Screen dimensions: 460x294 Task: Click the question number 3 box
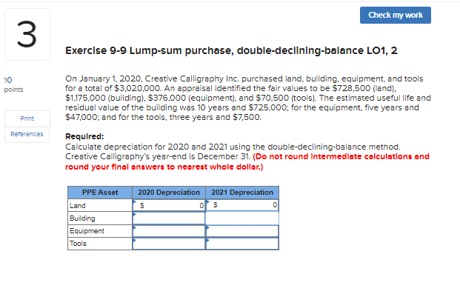pyautogui.click(x=27, y=34)
